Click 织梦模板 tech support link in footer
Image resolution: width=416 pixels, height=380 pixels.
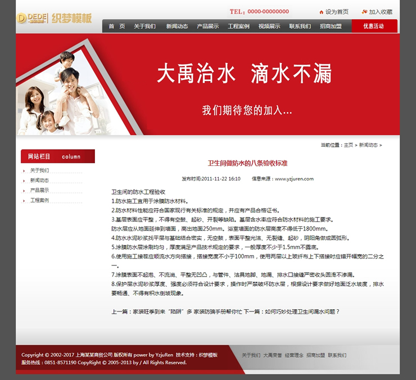(208, 355)
